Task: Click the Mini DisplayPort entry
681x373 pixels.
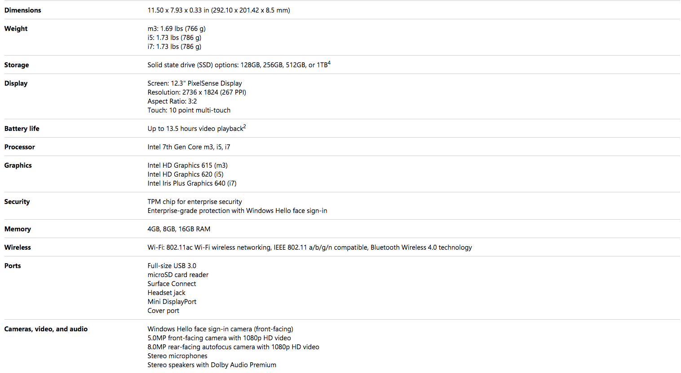Action: coord(172,302)
